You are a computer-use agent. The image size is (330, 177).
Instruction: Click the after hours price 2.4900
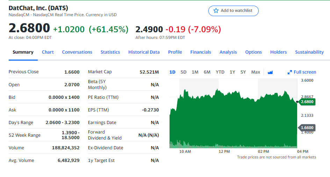click(x=149, y=29)
